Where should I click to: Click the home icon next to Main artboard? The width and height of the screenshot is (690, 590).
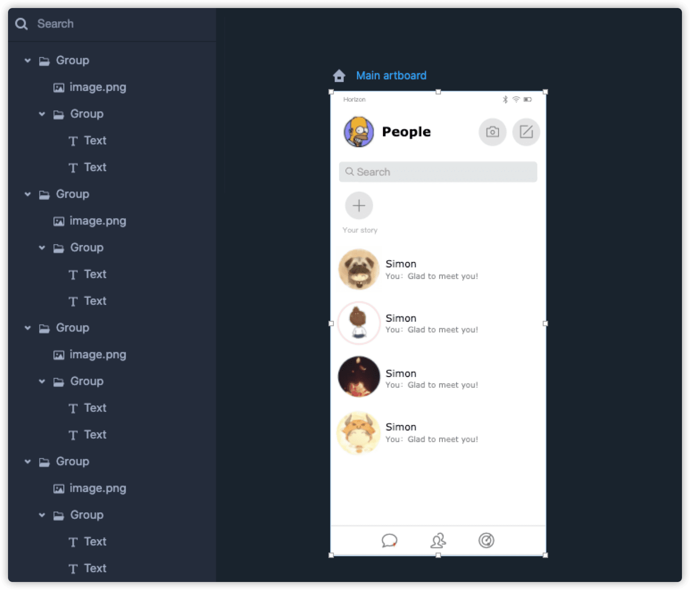click(339, 76)
